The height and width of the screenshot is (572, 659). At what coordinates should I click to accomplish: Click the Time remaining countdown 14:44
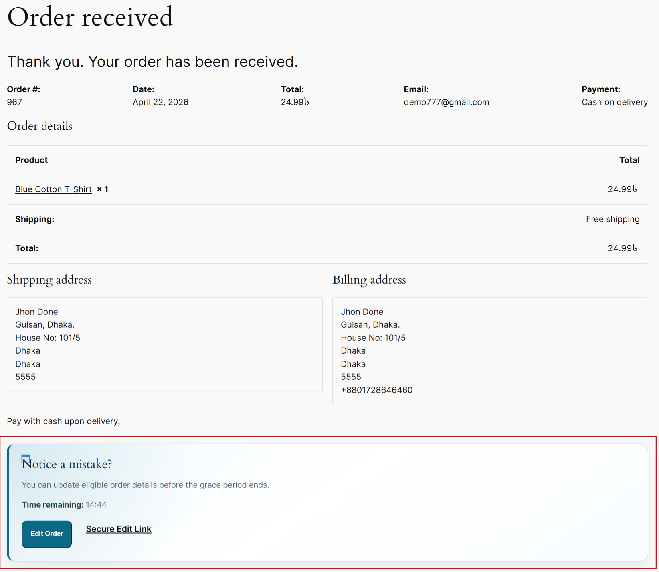pyautogui.click(x=96, y=504)
